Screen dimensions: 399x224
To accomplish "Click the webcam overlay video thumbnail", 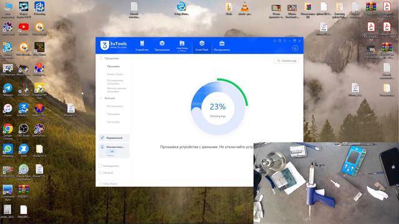I will point(326,183).
